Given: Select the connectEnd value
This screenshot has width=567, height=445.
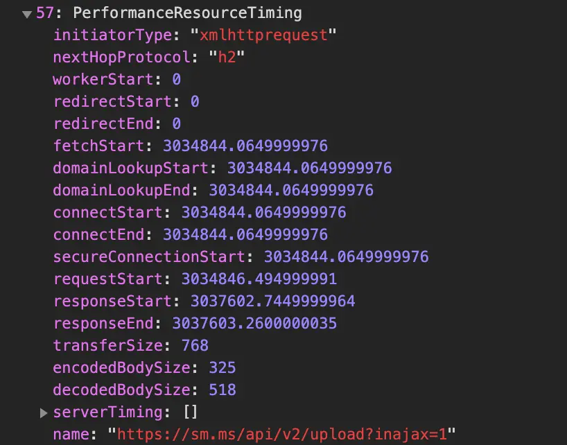Looking at the screenshot, I should click(245, 234).
